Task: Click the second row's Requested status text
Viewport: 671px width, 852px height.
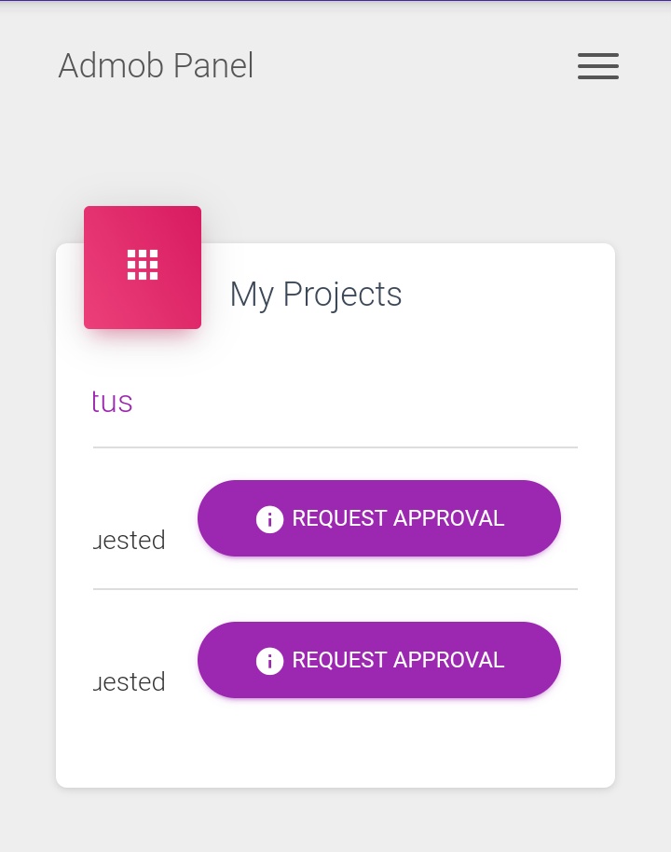Action: point(130,682)
